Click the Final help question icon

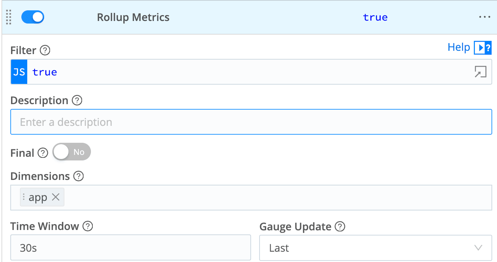coord(43,153)
